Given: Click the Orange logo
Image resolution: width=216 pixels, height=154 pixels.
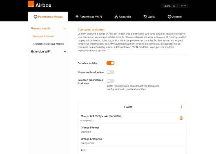Looking at the screenshot, I should tap(31, 4).
